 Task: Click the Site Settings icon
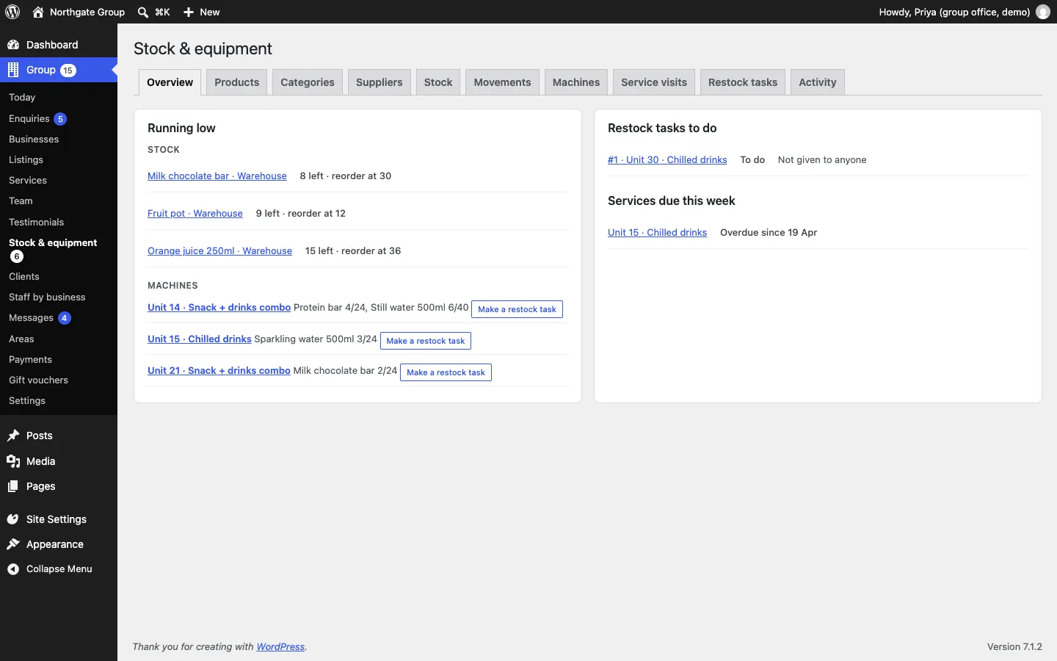point(13,519)
